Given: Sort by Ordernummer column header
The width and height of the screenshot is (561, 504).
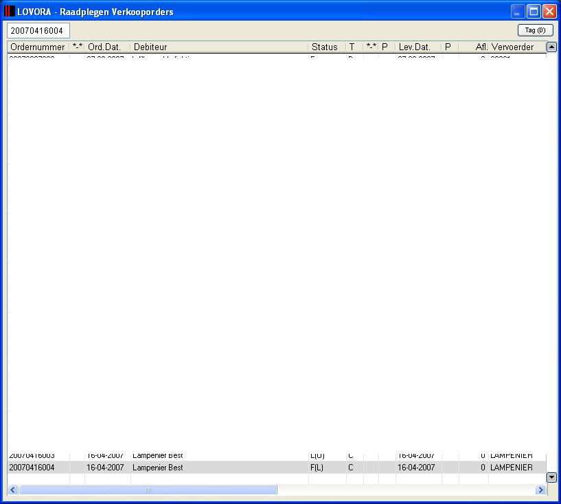Looking at the screenshot, I should click(x=38, y=47).
